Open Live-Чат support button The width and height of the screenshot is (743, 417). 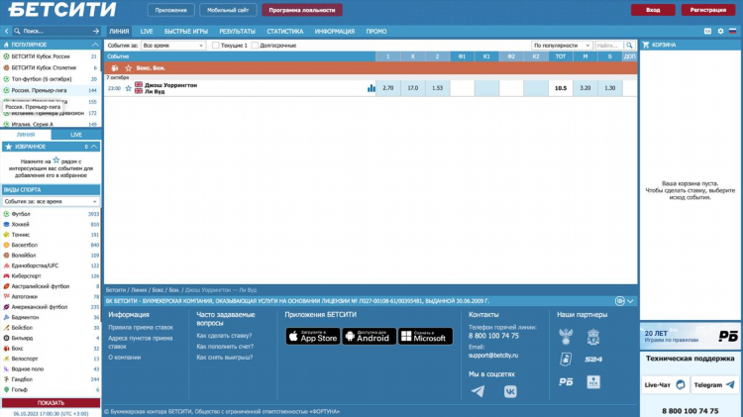[665, 384]
